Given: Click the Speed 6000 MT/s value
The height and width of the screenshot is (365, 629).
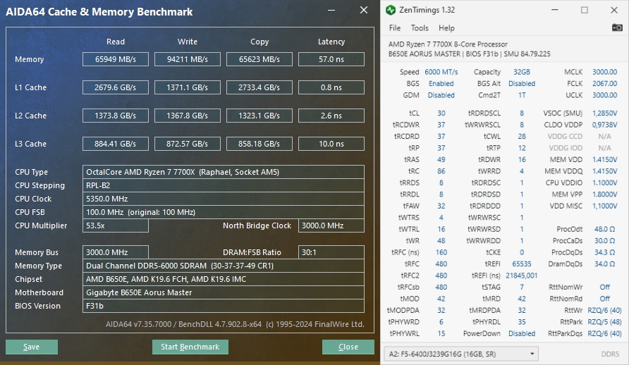Looking at the screenshot, I should coord(441,72).
